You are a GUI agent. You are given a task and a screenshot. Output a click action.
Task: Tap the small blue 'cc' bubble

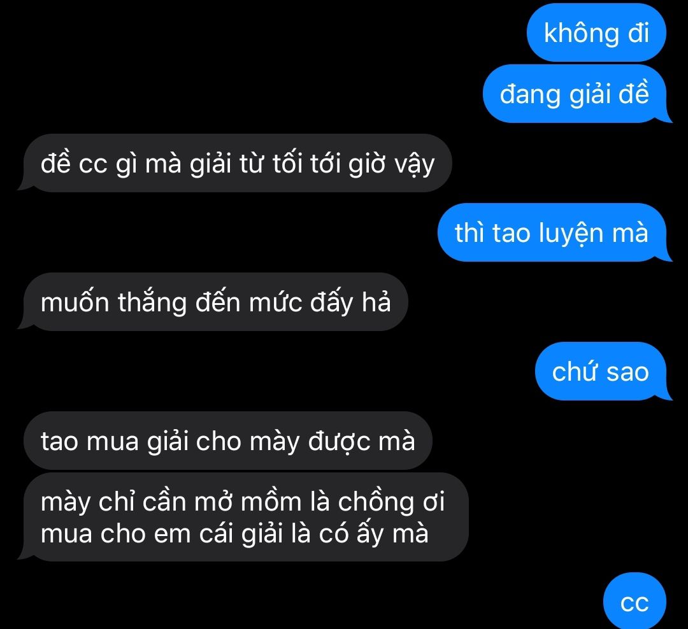634,602
